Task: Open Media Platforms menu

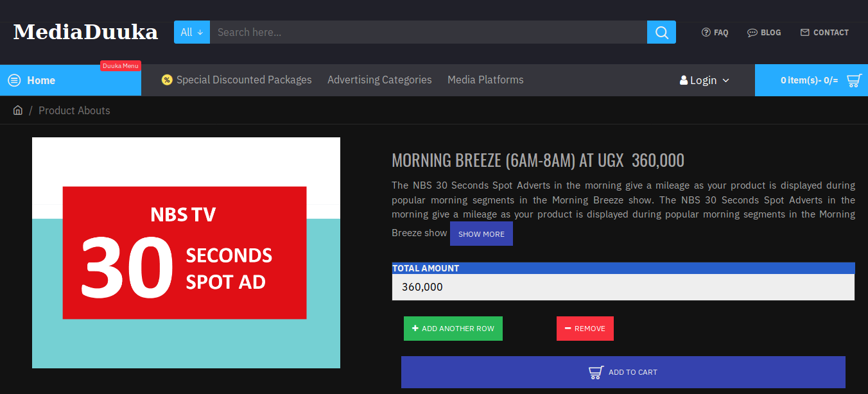Action: (x=485, y=80)
